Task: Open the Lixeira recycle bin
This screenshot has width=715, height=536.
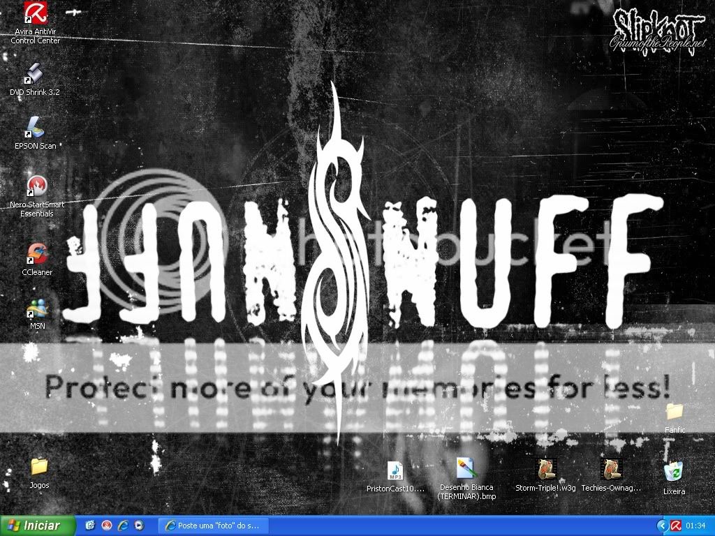Action: tap(674, 479)
